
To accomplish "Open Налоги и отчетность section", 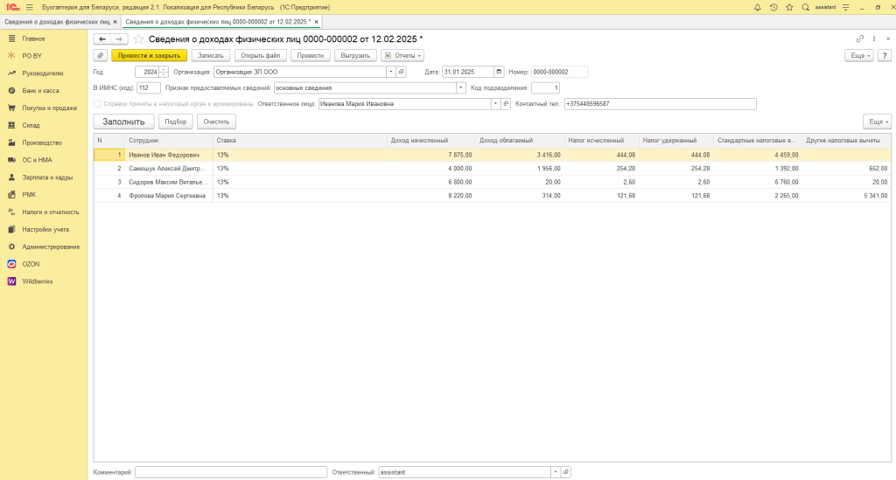I will pos(50,212).
